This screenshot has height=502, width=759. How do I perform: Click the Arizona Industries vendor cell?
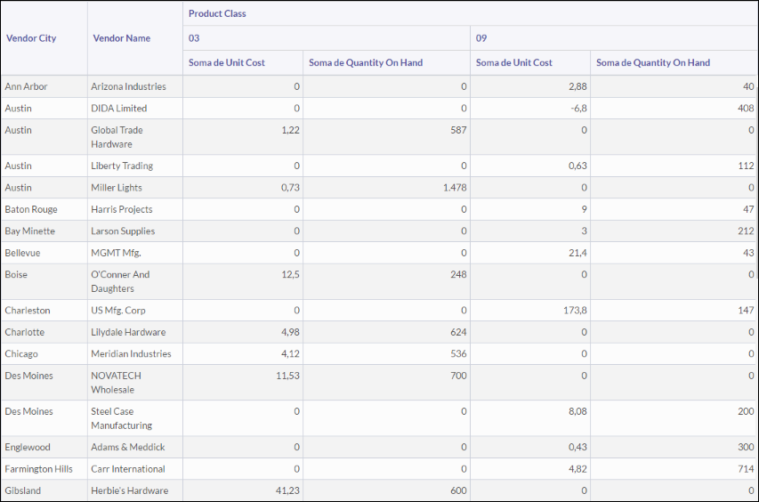click(x=128, y=86)
